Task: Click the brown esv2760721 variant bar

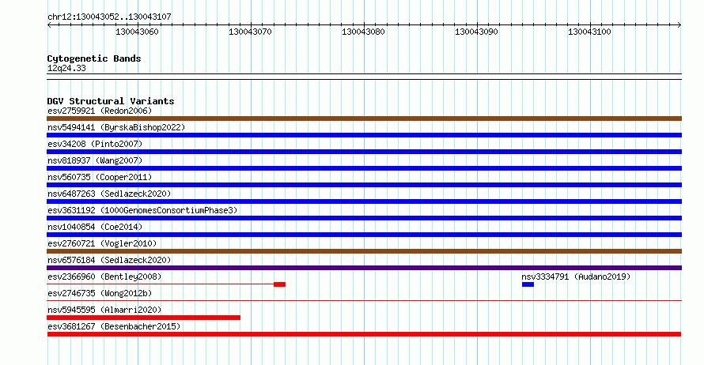Action: pyautogui.click(x=364, y=251)
